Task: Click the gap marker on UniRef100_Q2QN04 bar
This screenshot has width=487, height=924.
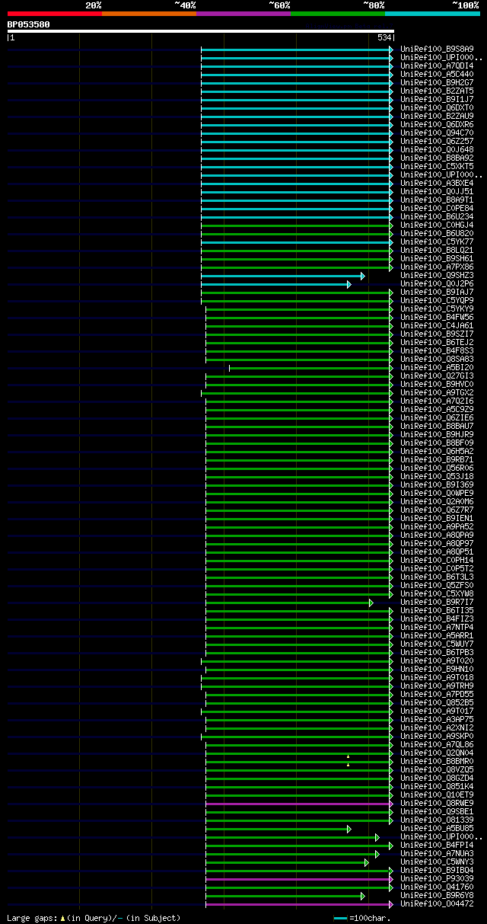Action: [x=348, y=756]
